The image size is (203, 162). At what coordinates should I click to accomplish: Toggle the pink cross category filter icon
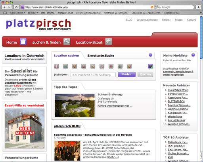56,66
